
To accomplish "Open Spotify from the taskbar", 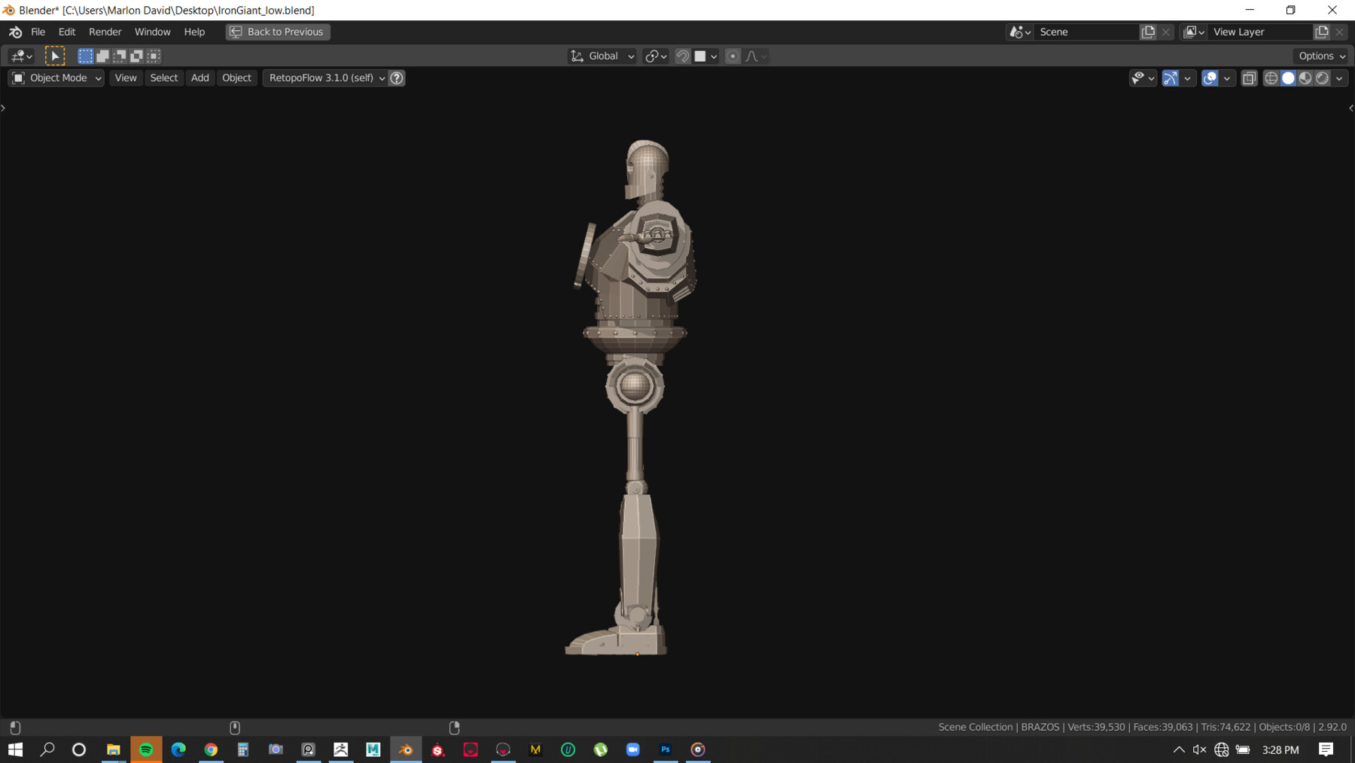I will (146, 749).
